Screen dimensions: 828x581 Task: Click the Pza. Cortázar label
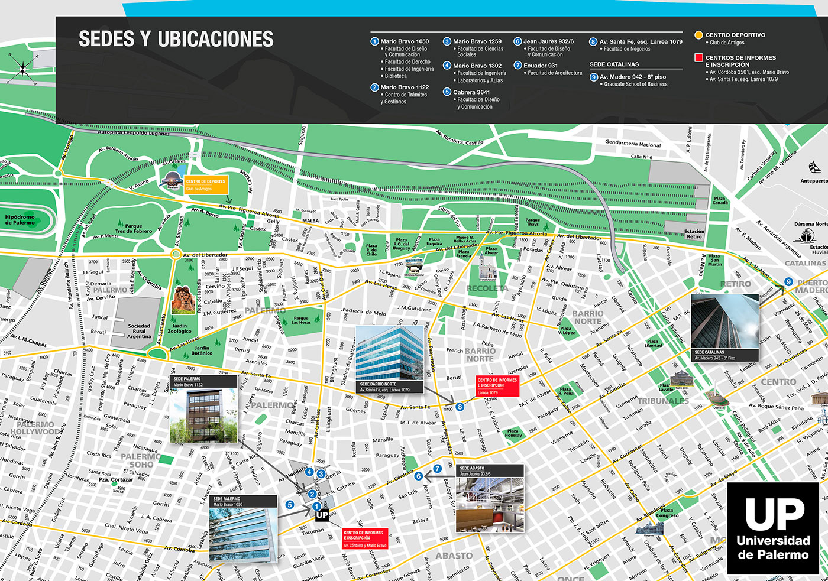116,479
